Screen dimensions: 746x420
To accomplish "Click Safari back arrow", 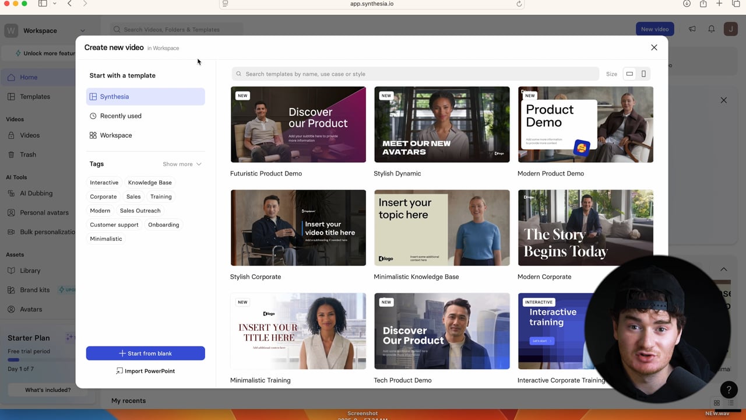I will pos(69,3).
